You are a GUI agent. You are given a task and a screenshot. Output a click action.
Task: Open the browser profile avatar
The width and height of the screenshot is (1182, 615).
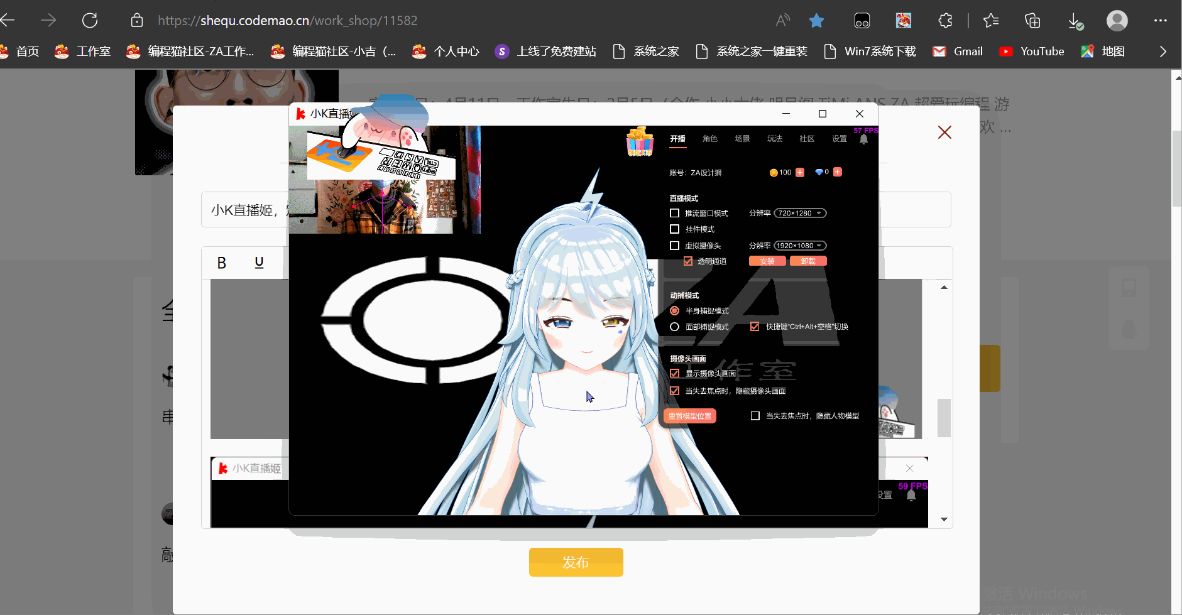click(1117, 21)
